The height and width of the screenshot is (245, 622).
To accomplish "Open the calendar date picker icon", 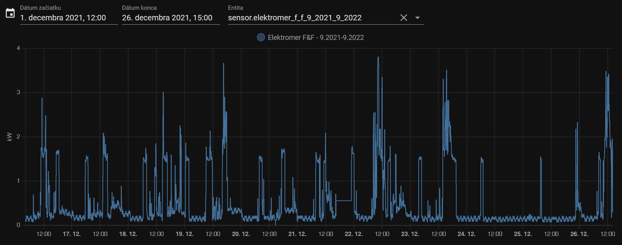I will (x=10, y=14).
